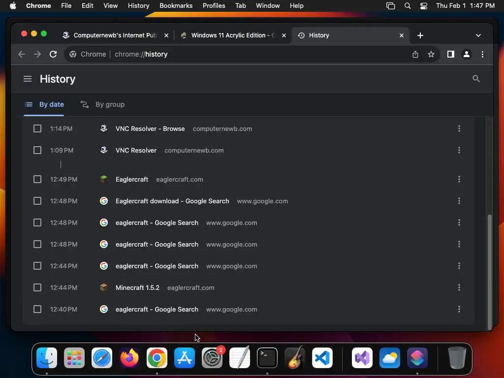The height and width of the screenshot is (378, 504).
Task: Open TextEdit from the dock
Action: (240, 358)
